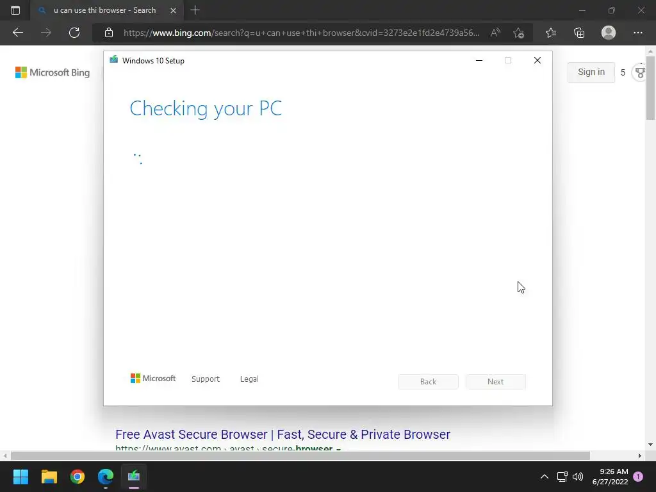Open the Edge Settings and more menu

coord(637,33)
